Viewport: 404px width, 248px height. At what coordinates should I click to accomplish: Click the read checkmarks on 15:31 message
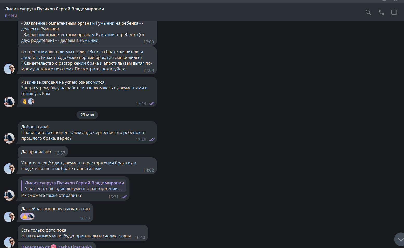[x=124, y=197]
